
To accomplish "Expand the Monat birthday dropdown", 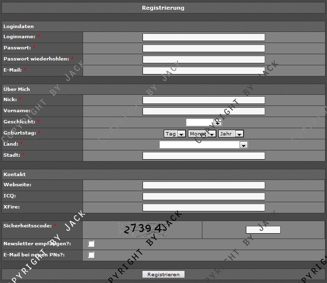I will click(201, 134).
